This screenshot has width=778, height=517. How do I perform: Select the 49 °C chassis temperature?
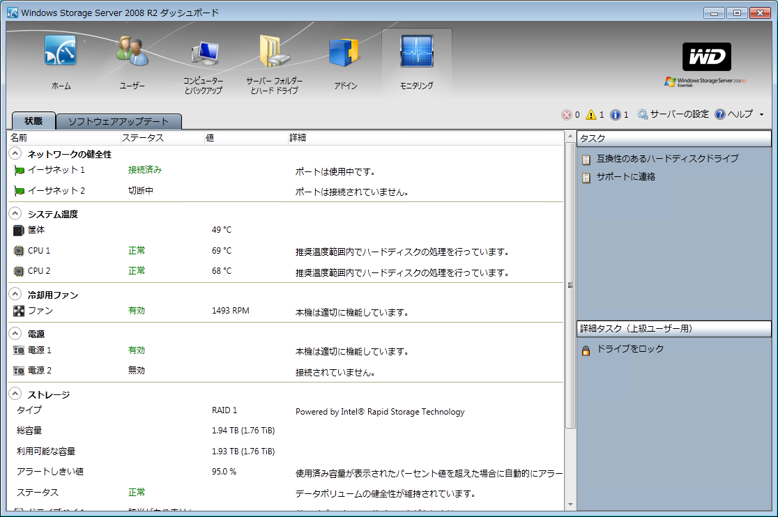(x=221, y=230)
